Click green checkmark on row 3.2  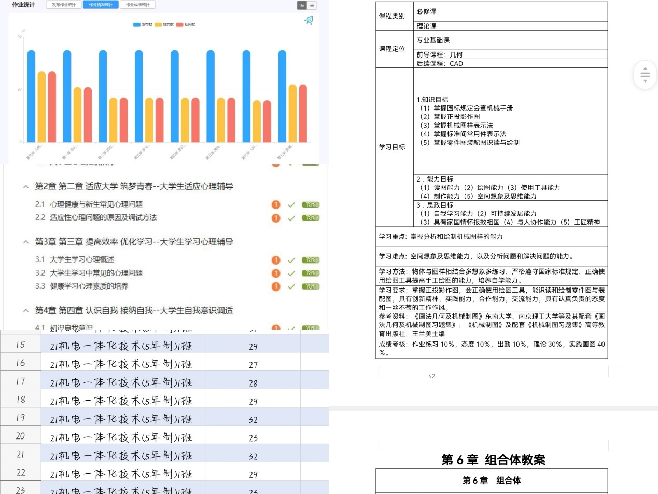pyautogui.click(x=291, y=273)
